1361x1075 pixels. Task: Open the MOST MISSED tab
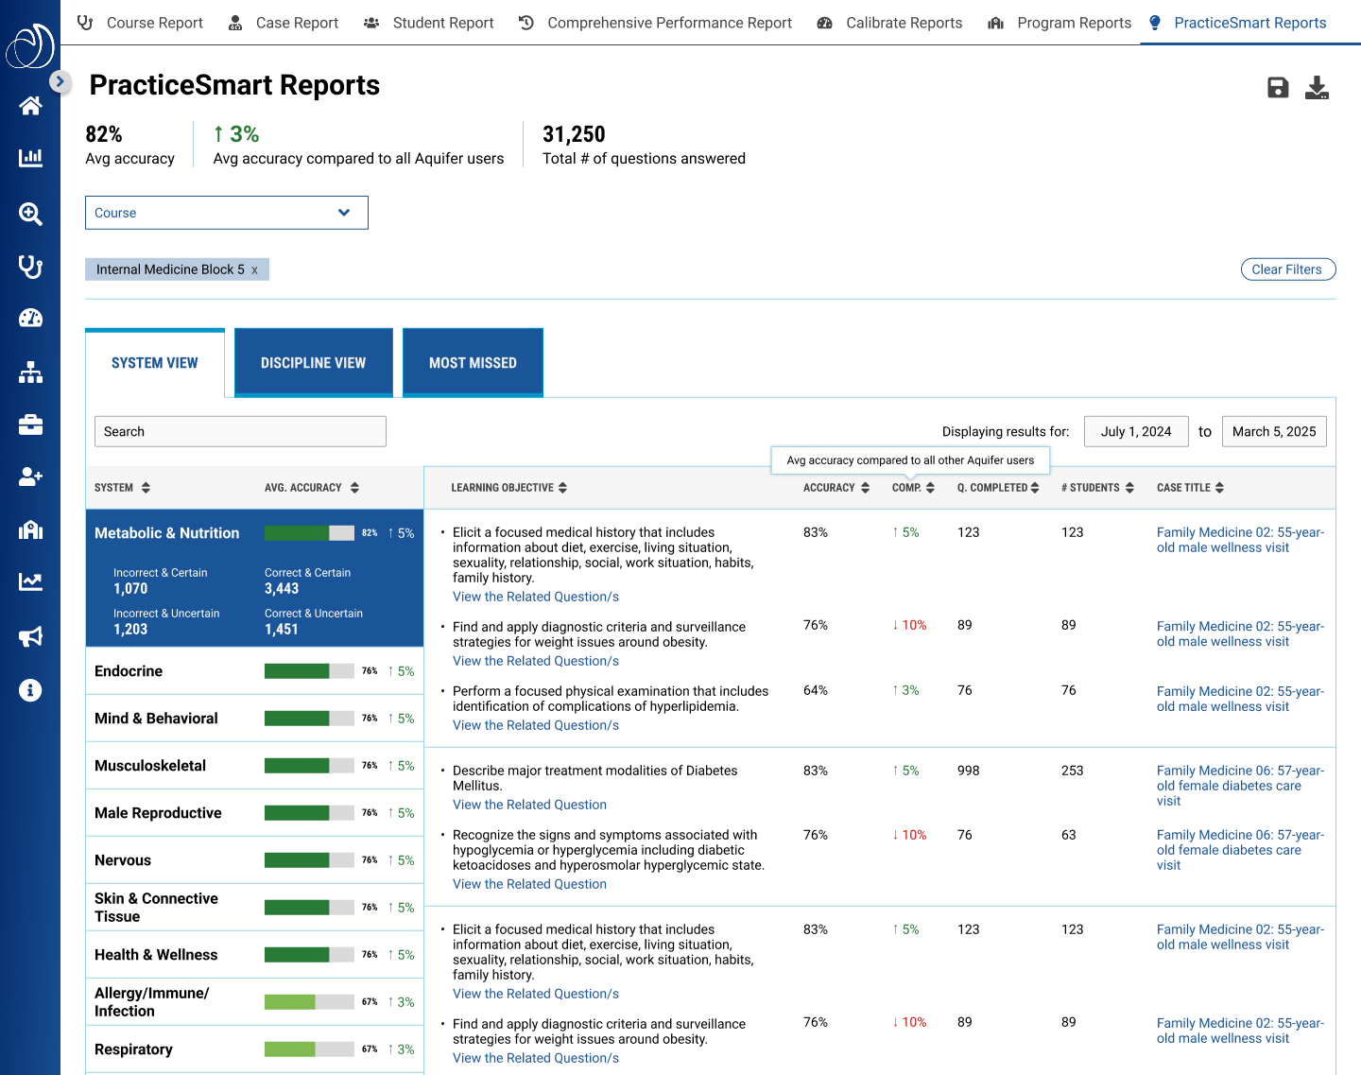coord(473,362)
